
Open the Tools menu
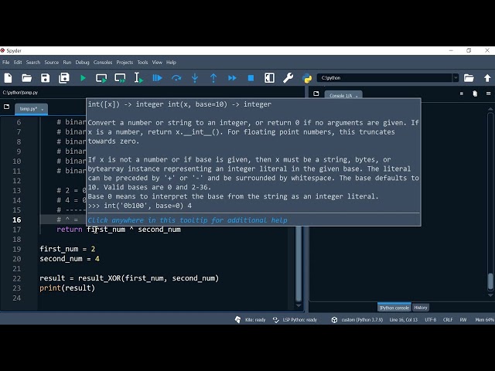pos(142,63)
